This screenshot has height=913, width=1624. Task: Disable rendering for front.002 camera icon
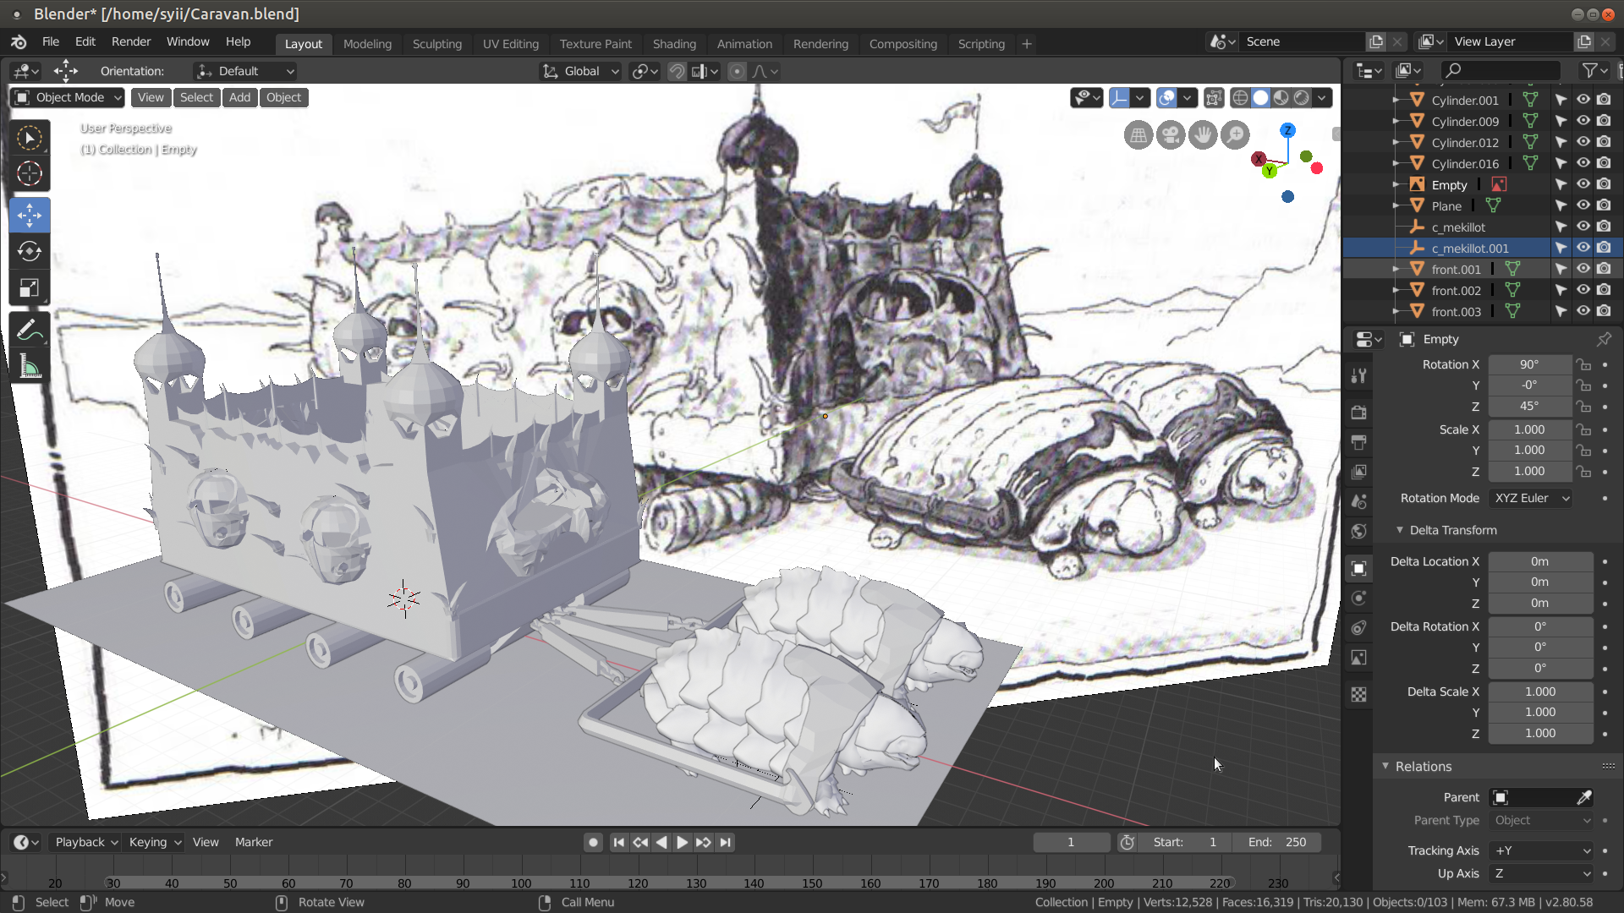coord(1604,290)
